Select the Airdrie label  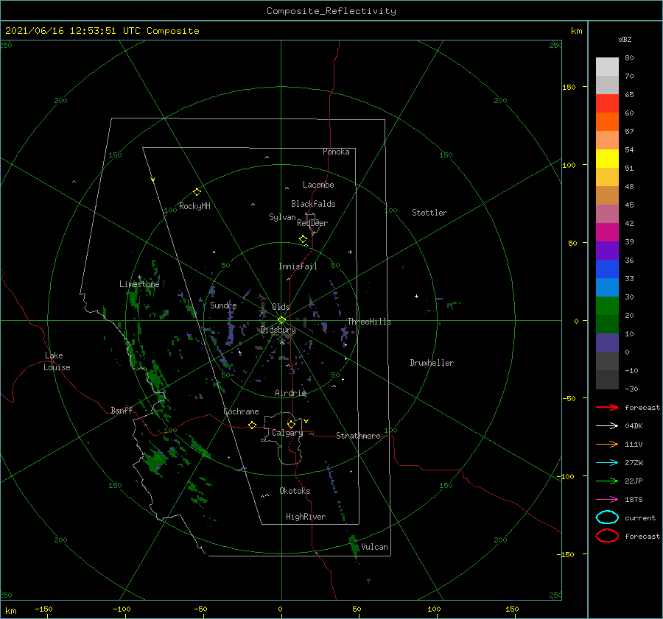290,393
